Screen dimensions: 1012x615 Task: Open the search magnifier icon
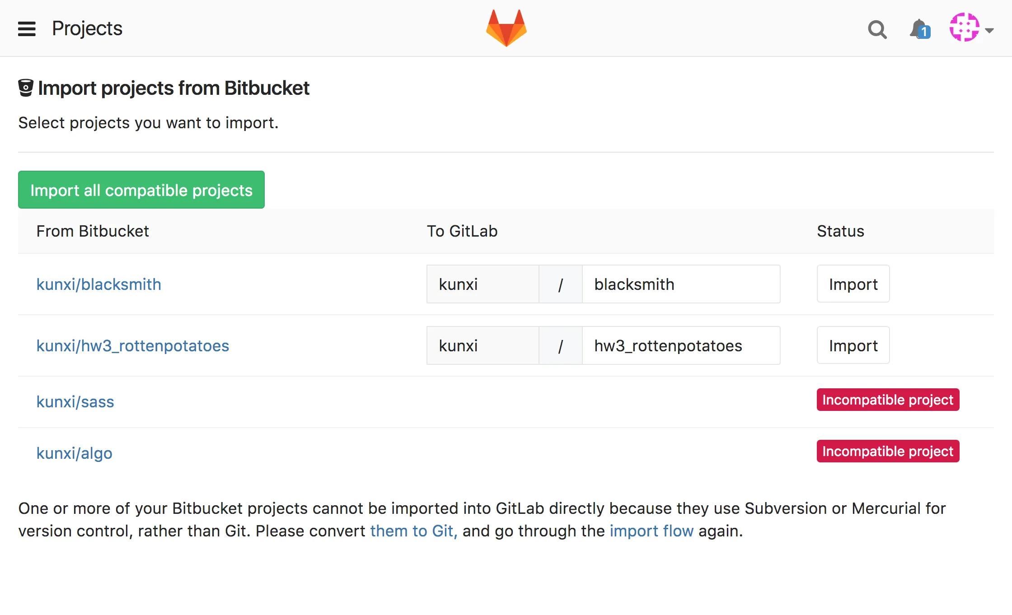tap(877, 30)
